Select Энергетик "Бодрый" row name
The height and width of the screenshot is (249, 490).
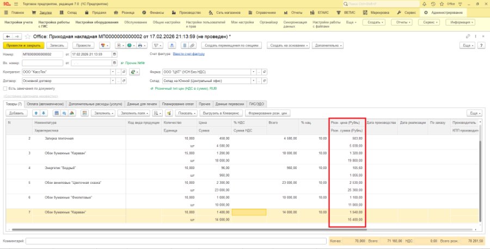pyautogui.click(x=60, y=168)
